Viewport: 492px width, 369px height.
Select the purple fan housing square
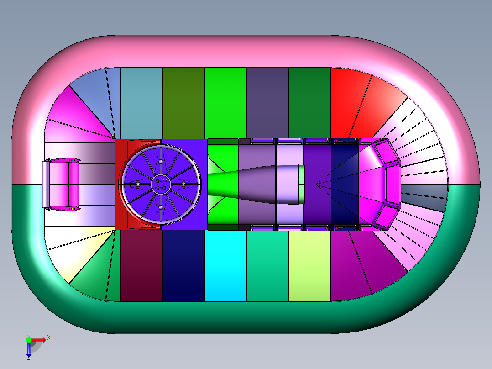[184, 184]
